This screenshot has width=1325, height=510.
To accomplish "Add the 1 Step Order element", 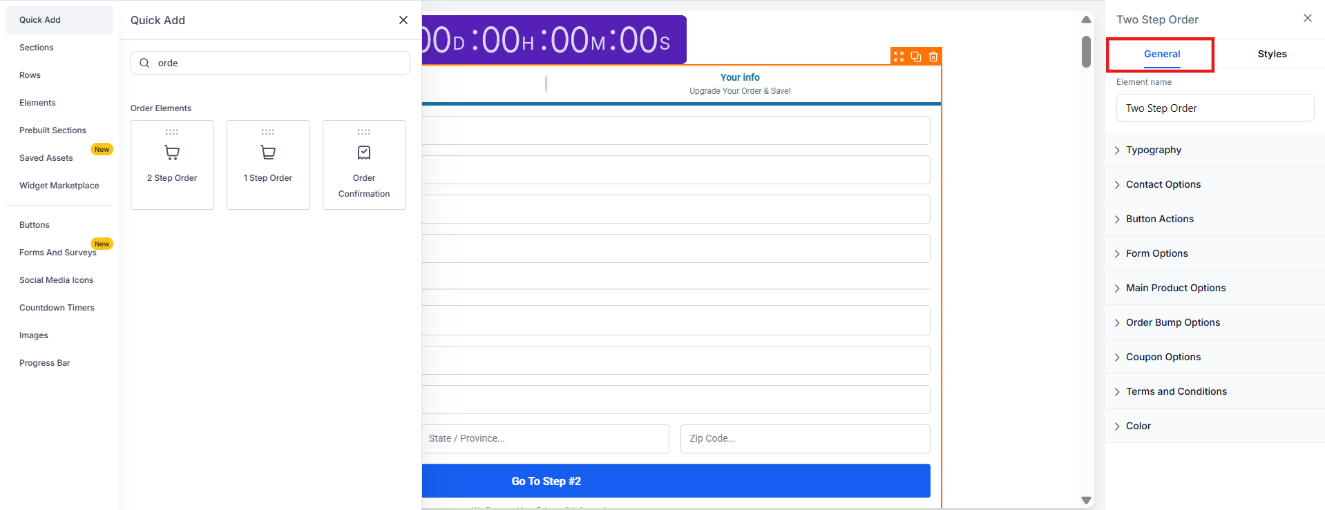I will coord(268,165).
